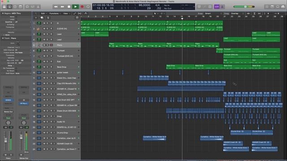Click the Vertical Auto Zoom button

254,13
